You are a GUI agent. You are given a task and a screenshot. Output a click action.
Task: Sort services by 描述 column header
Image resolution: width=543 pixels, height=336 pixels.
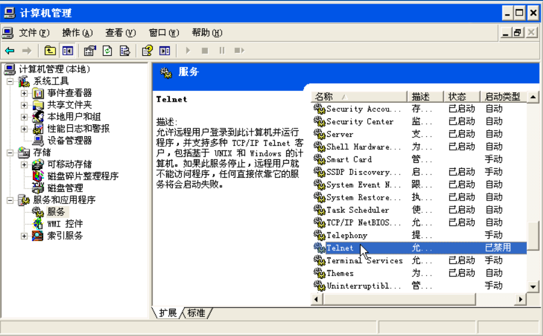(x=425, y=96)
